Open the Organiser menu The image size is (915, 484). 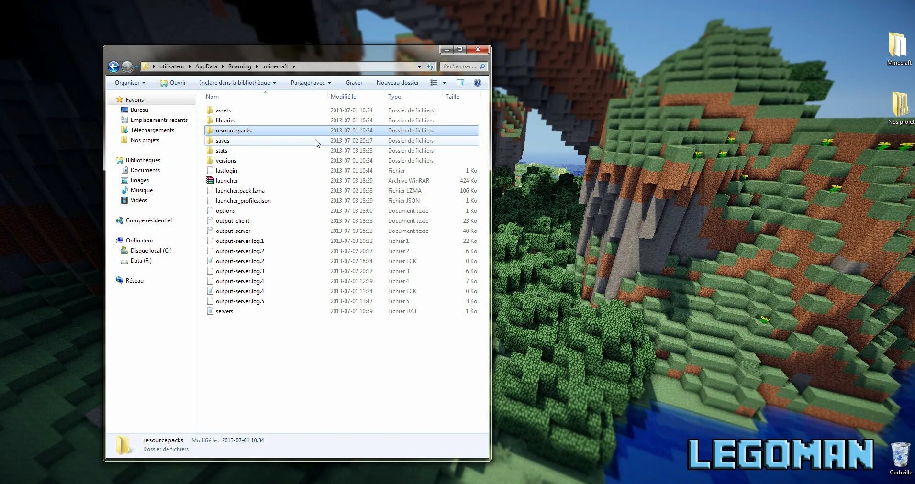pos(130,83)
